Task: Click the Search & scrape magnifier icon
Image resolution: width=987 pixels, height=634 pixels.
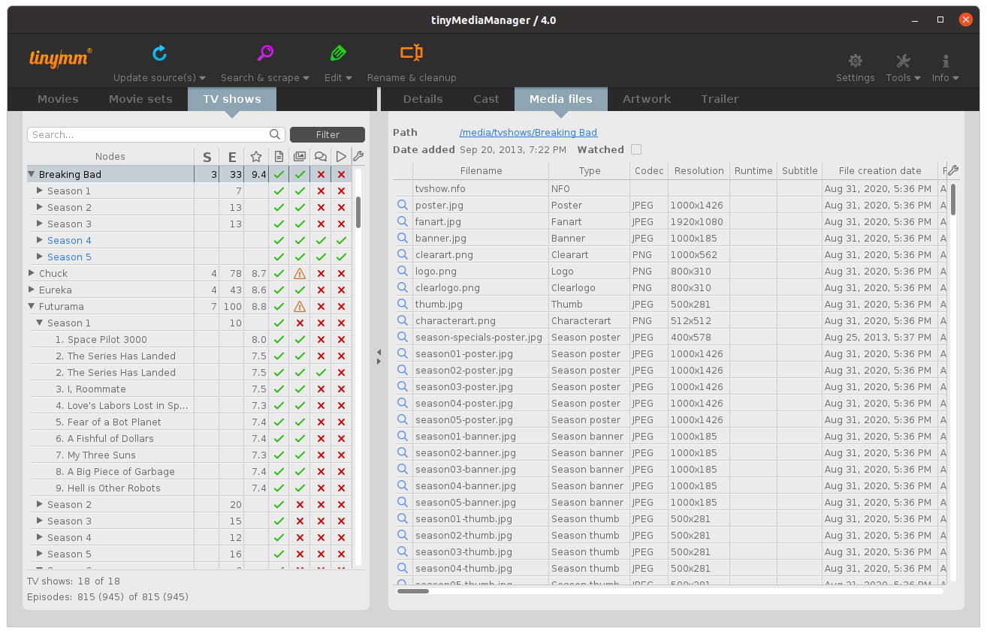Action: click(265, 53)
